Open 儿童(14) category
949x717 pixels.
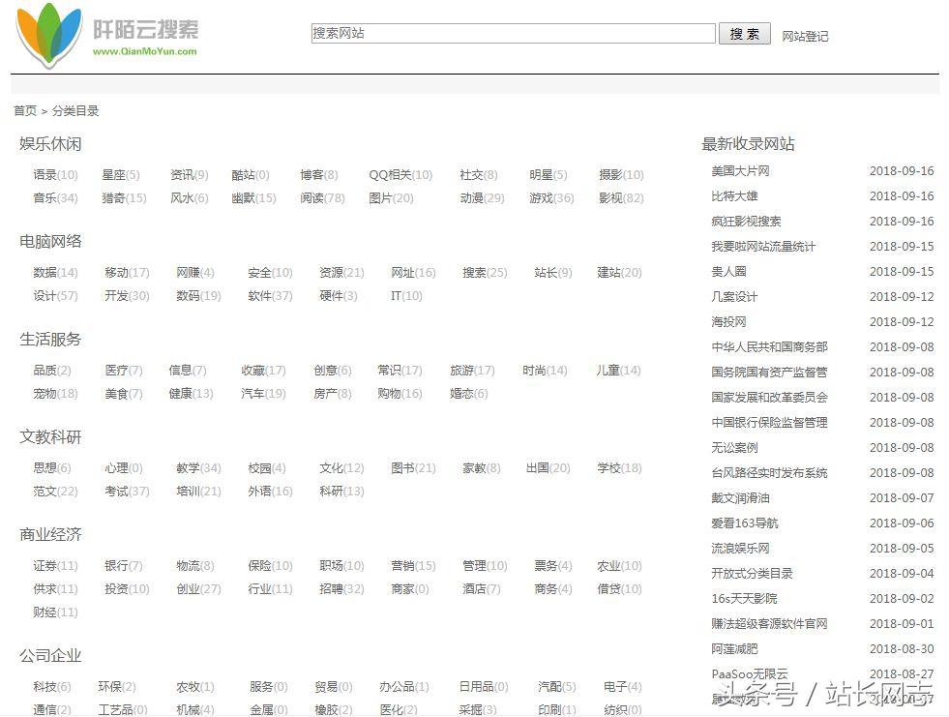pyautogui.click(x=618, y=370)
